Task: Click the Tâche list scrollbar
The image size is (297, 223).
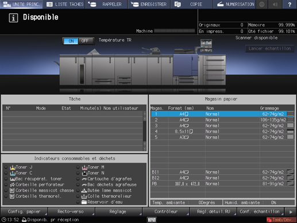Action: click(145, 131)
